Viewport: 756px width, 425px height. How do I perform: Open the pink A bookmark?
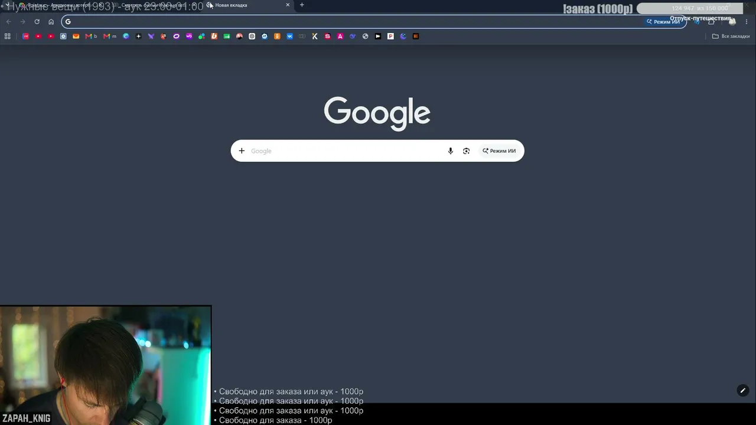pos(340,36)
